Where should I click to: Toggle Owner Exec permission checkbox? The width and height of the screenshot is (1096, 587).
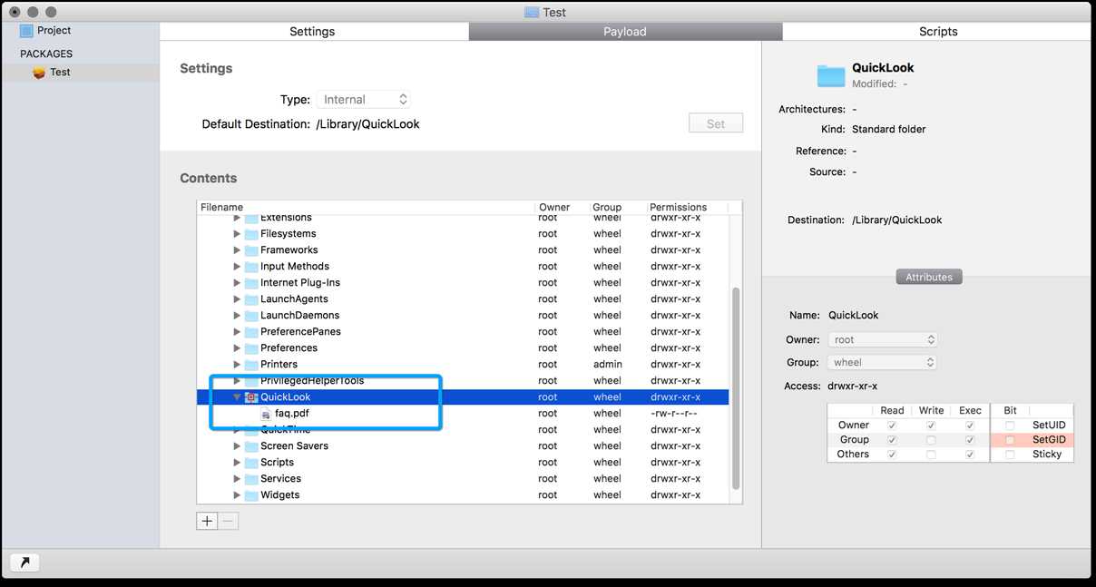(x=970, y=426)
